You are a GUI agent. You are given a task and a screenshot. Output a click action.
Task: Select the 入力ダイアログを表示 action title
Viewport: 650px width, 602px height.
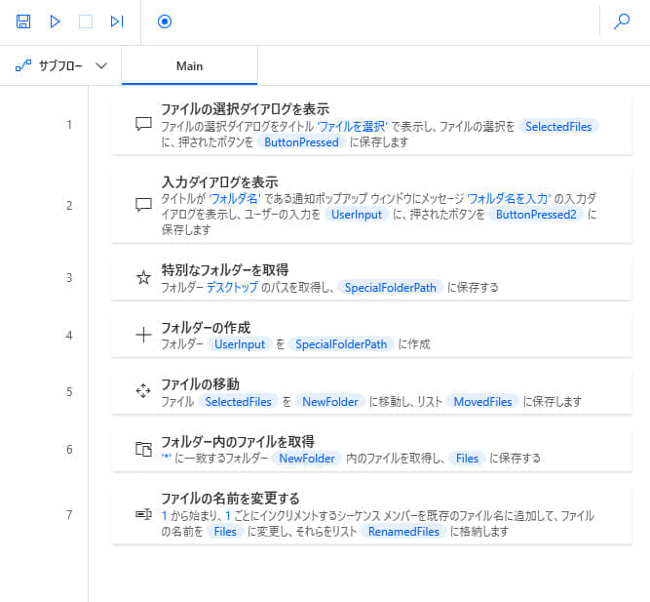219,182
